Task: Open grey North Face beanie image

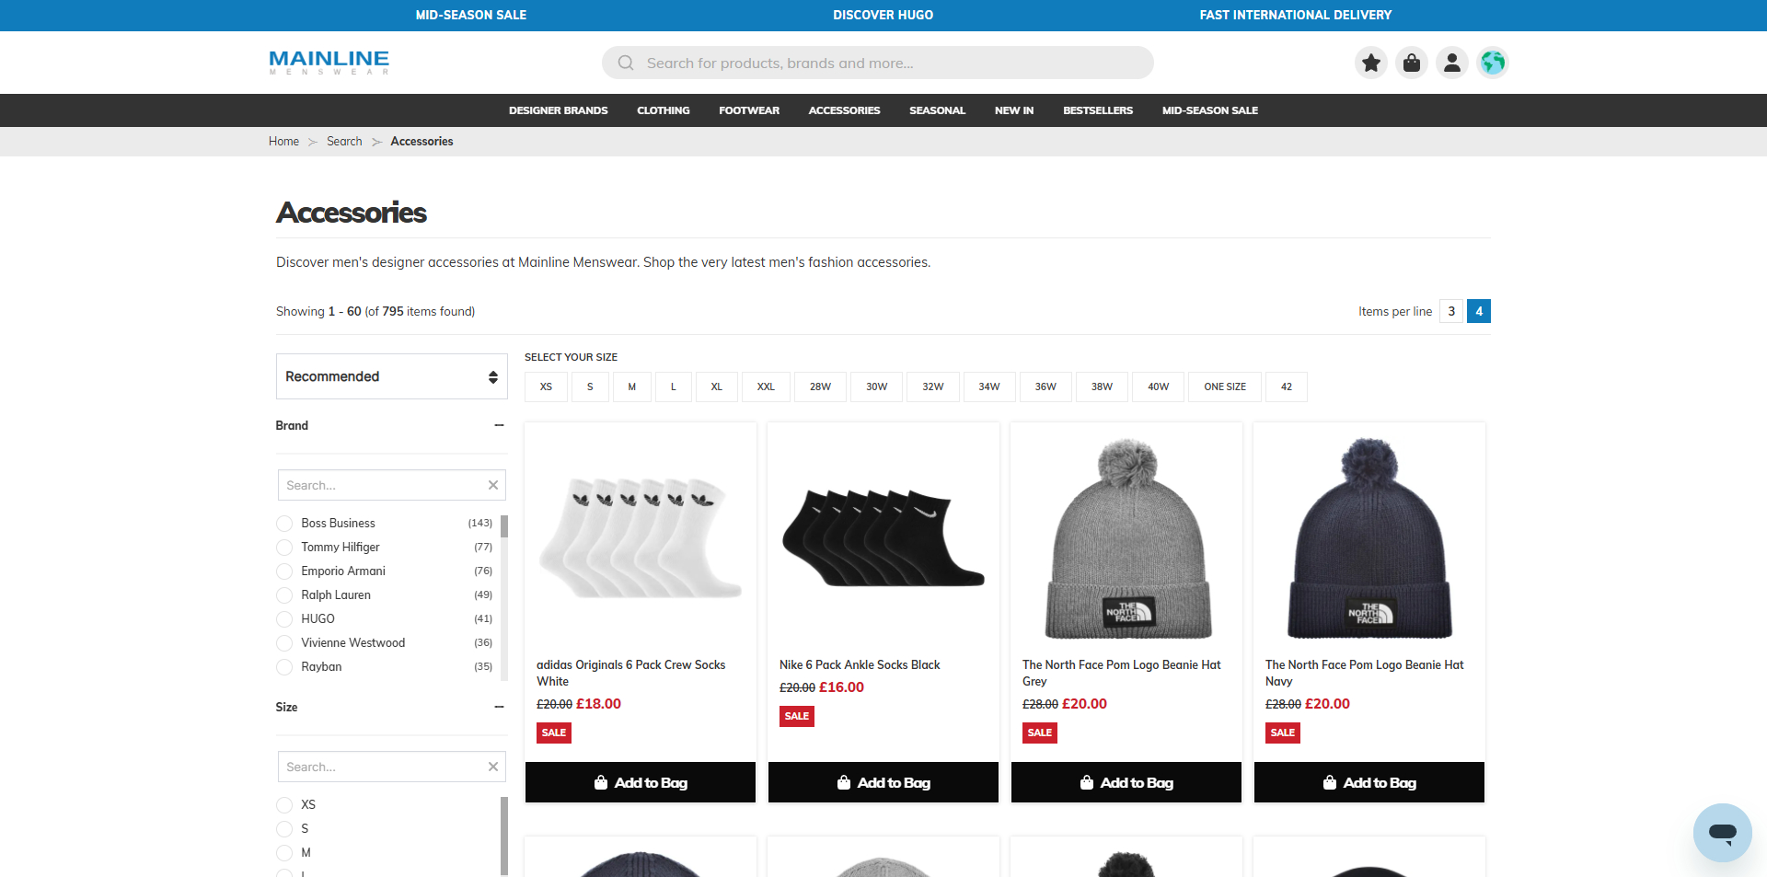Action: [1126, 538]
